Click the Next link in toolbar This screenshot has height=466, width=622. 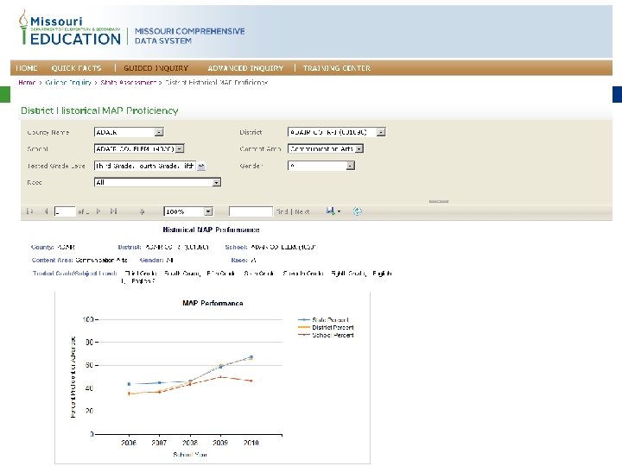coord(301,212)
